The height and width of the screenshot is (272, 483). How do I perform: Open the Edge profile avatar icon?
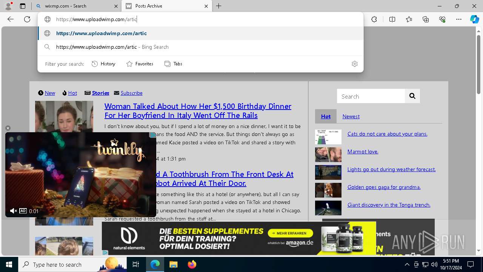pyautogui.click(x=8, y=6)
